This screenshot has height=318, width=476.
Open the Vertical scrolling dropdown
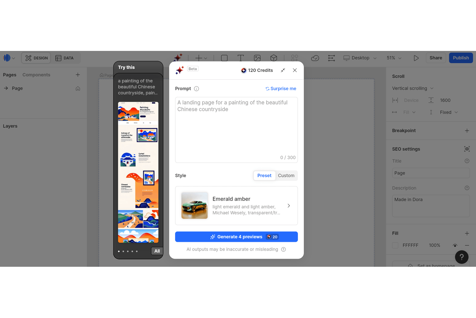tap(413, 88)
